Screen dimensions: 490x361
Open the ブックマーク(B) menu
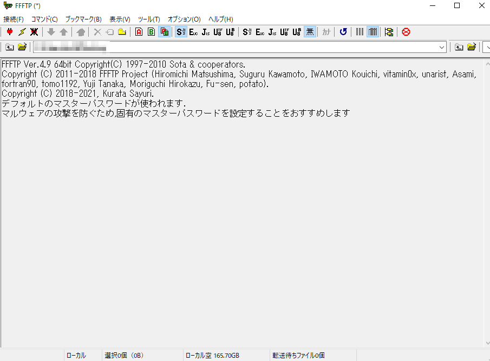pyautogui.click(x=83, y=19)
